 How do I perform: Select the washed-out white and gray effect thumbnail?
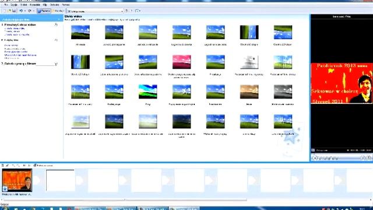click(x=249, y=62)
